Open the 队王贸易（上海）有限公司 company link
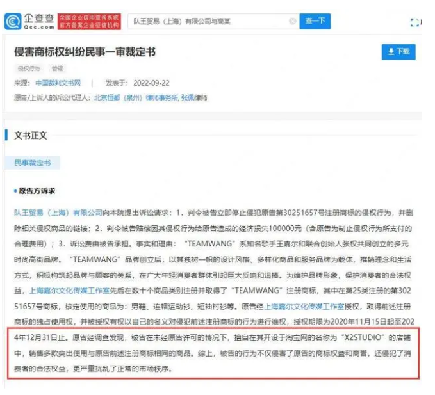Viewport: 435px width, 395px height. tap(58, 213)
